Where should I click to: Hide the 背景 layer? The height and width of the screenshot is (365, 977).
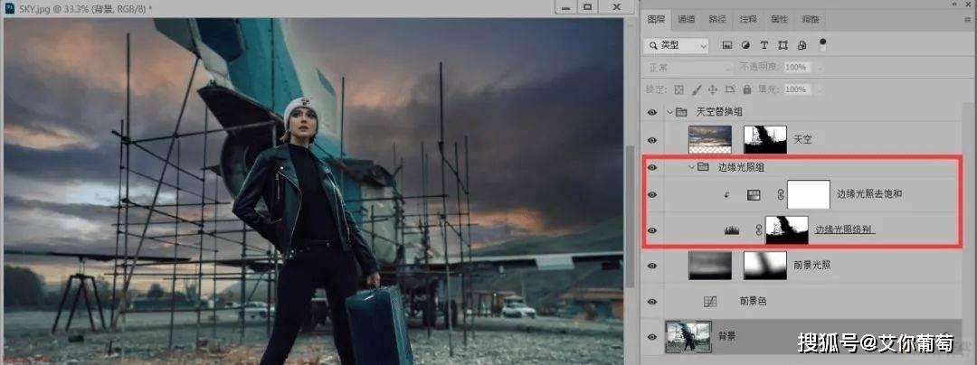(651, 337)
